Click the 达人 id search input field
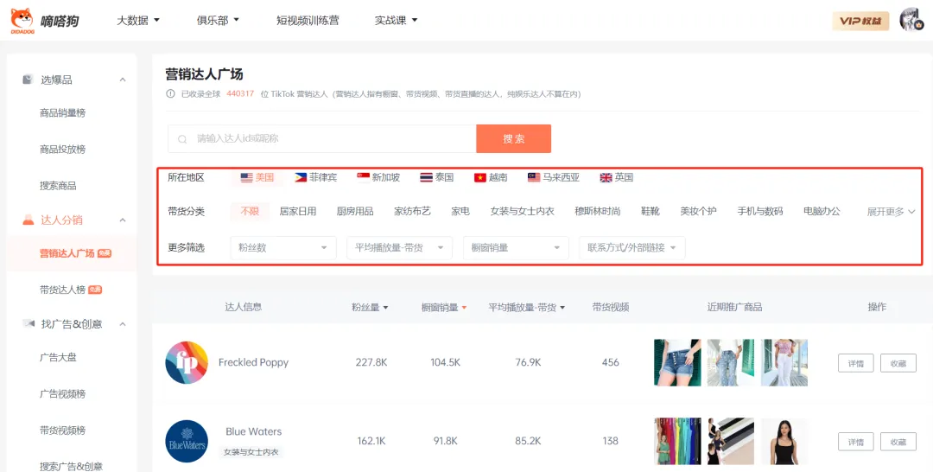Image resolution: width=933 pixels, height=472 pixels. tap(322, 138)
